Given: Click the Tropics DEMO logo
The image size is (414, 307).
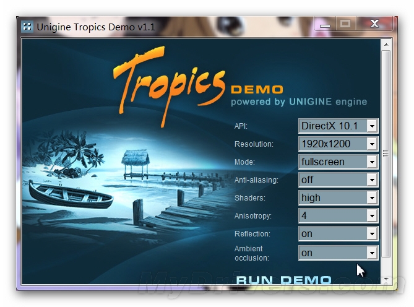Looking at the screenshot, I should click(x=198, y=86).
